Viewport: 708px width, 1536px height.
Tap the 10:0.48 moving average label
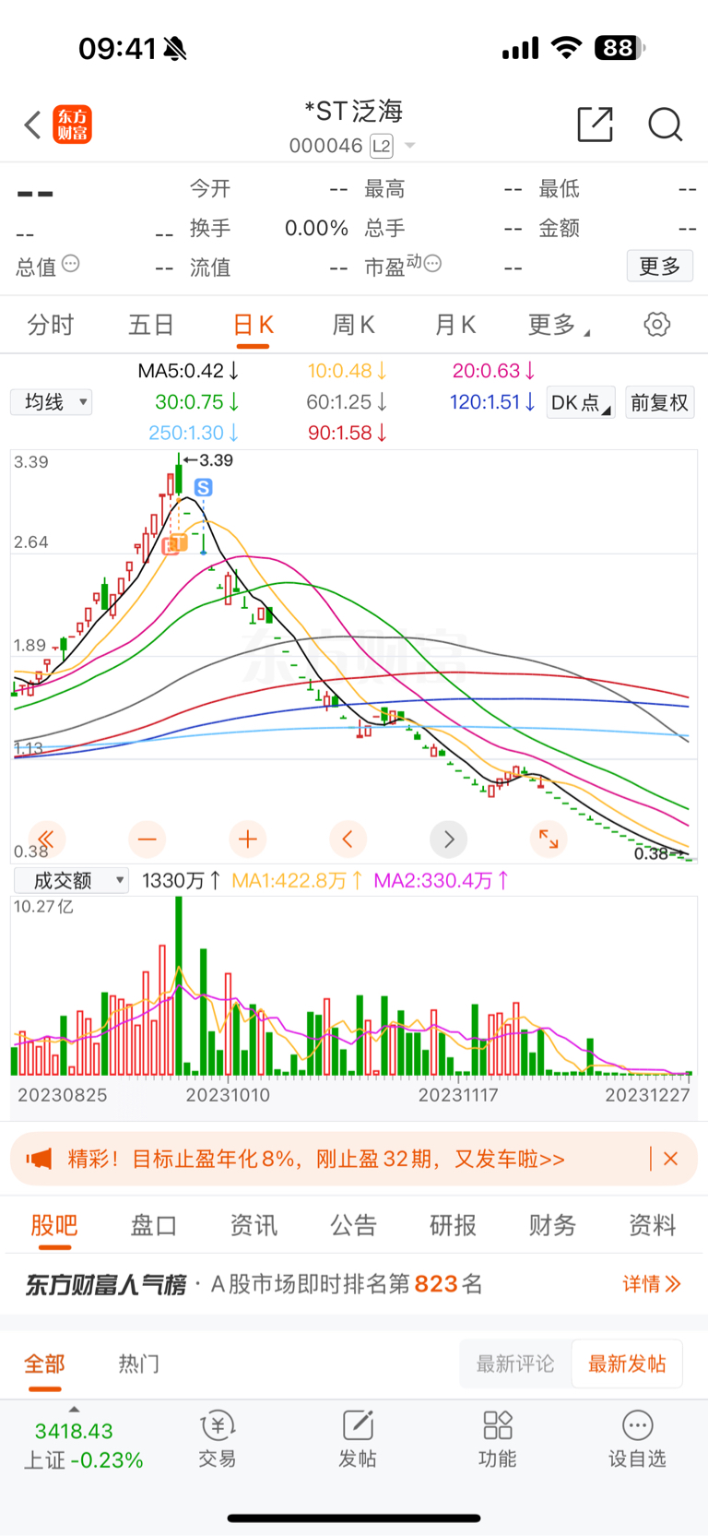tap(347, 371)
